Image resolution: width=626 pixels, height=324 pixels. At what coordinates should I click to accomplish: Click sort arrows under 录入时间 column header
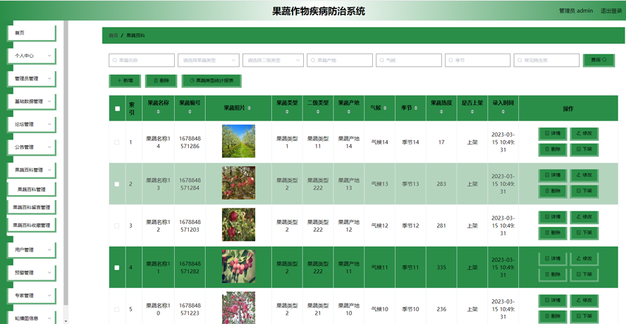pyautogui.click(x=503, y=112)
